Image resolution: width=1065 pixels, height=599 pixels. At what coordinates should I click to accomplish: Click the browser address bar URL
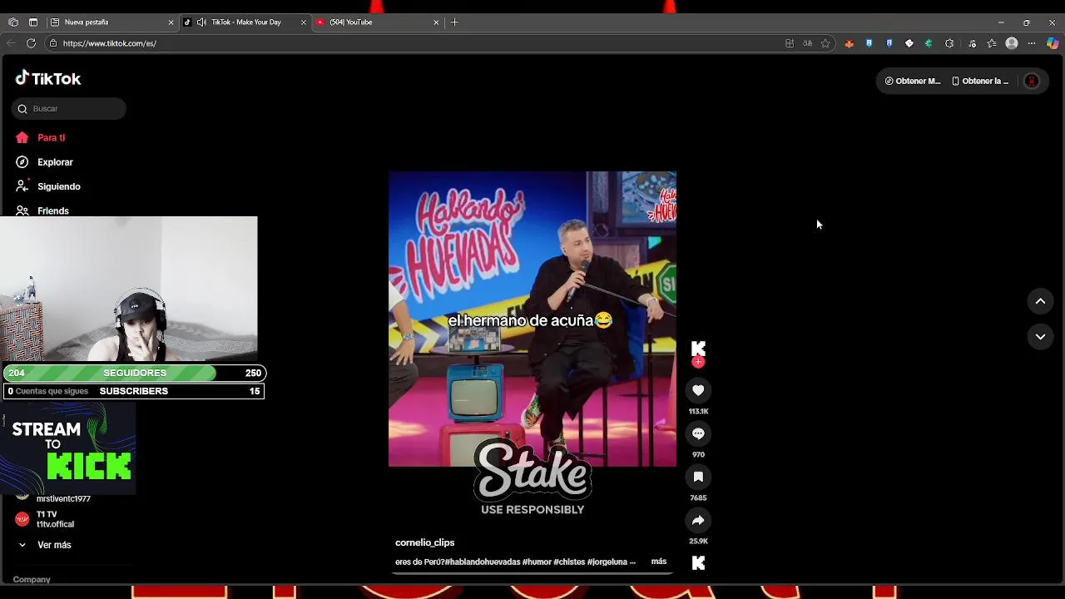[109, 43]
